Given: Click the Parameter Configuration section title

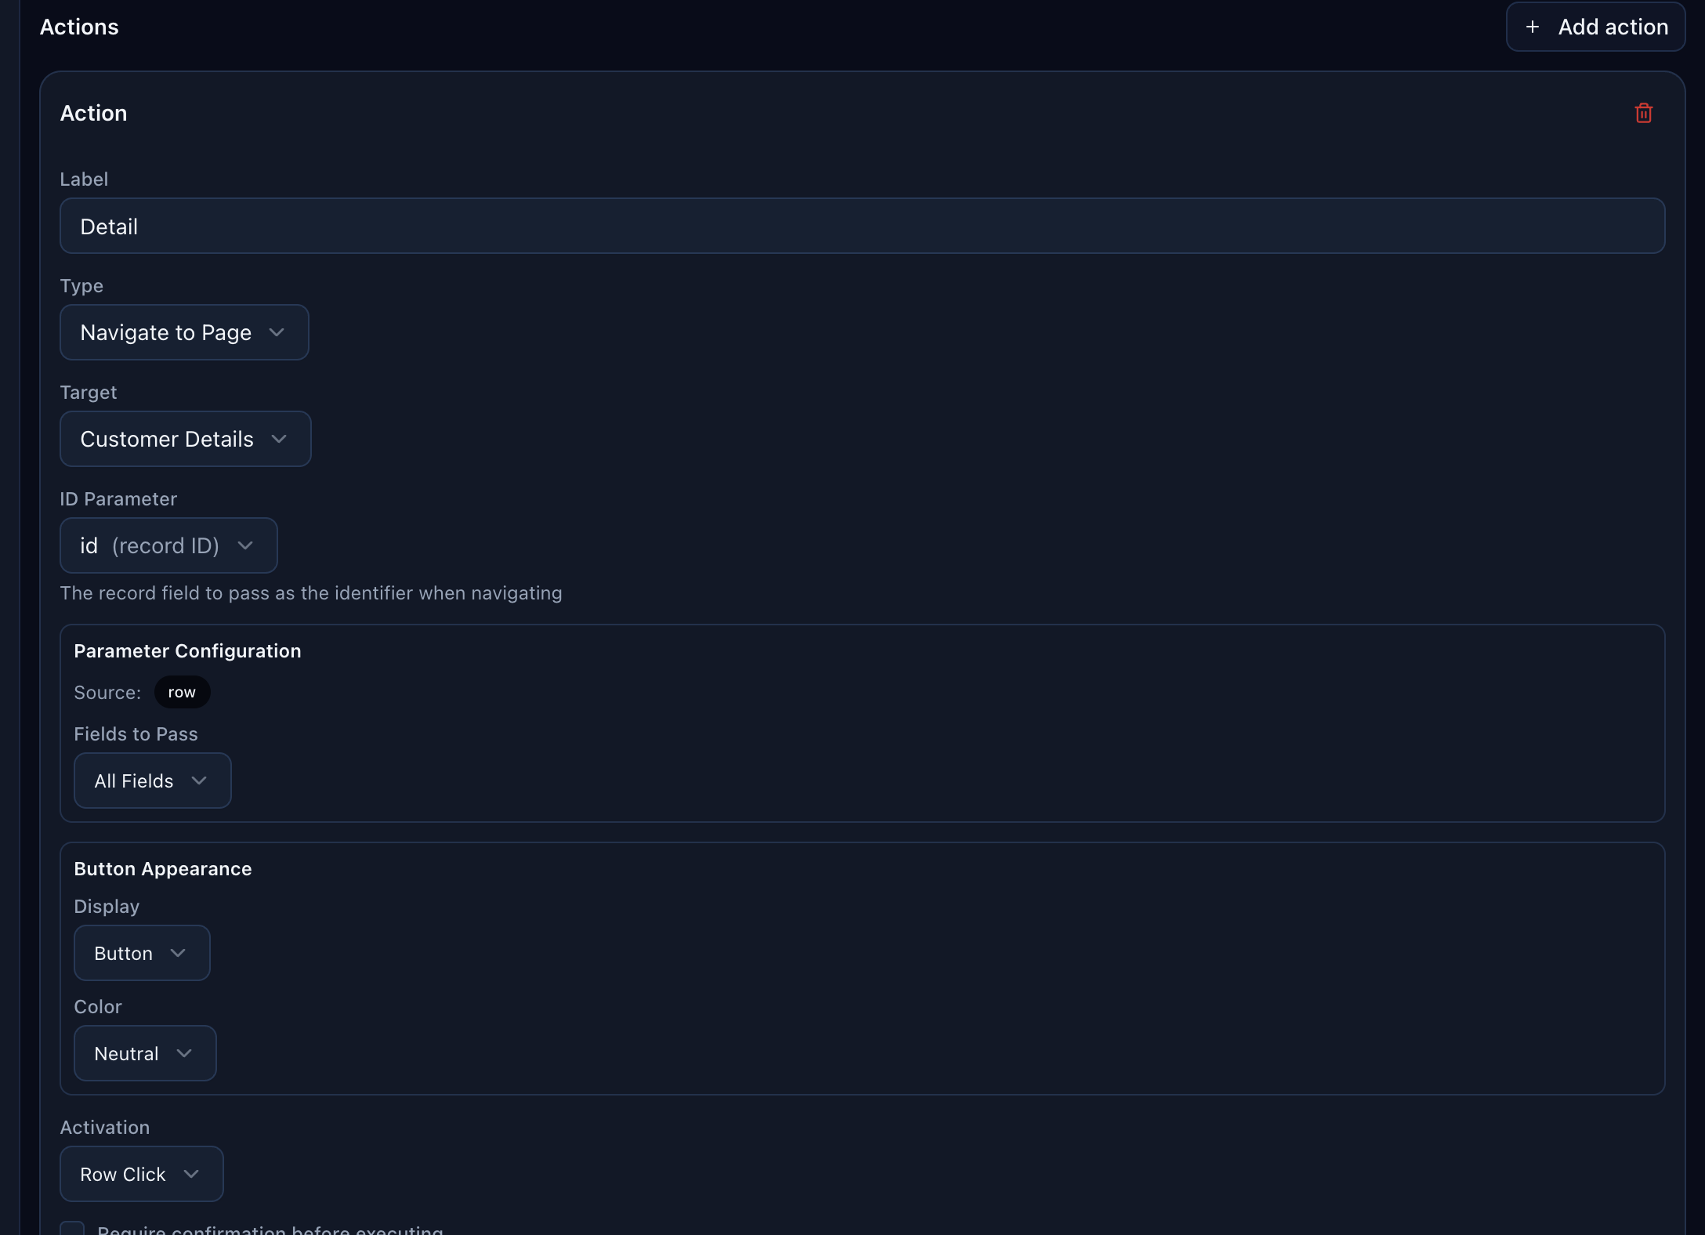Looking at the screenshot, I should [x=187, y=650].
